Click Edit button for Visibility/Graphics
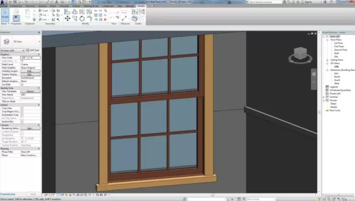Viewport: 355px width, 201px height. (30, 71)
